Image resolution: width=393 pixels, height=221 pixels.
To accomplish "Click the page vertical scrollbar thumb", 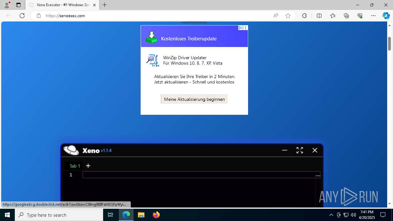I will tap(389, 43).
